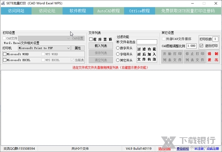Image resolution: width=222 pixels, height=152 pixels.
Task: Click the 共计0个文件 status text
Action: (x=80, y=148)
